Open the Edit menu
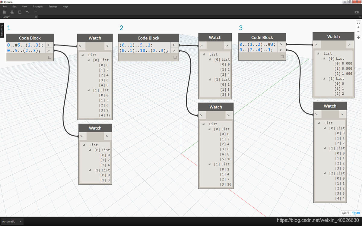 point(14,6)
